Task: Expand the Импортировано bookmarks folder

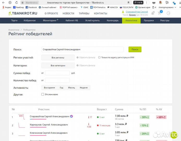Action: tap(167, 7)
